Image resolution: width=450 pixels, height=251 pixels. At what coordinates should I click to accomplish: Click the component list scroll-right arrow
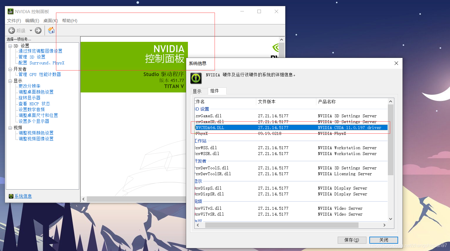pyautogui.click(x=385, y=225)
